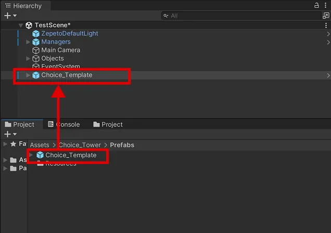Open the Choice_Template prefab with its right chevron
The height and width of the screenshot is (233, 331).
328,76
